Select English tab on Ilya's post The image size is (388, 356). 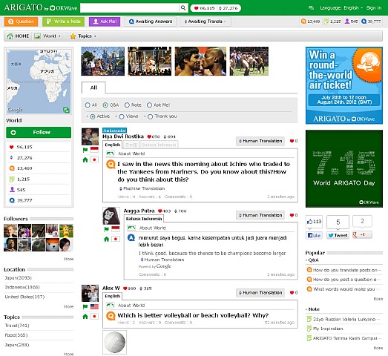click(112, 145)
